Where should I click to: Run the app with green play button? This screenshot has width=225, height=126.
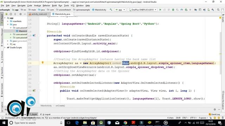coord(160,10)
